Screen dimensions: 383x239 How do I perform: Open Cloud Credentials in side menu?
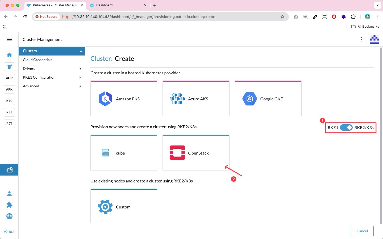click(52, 60)
